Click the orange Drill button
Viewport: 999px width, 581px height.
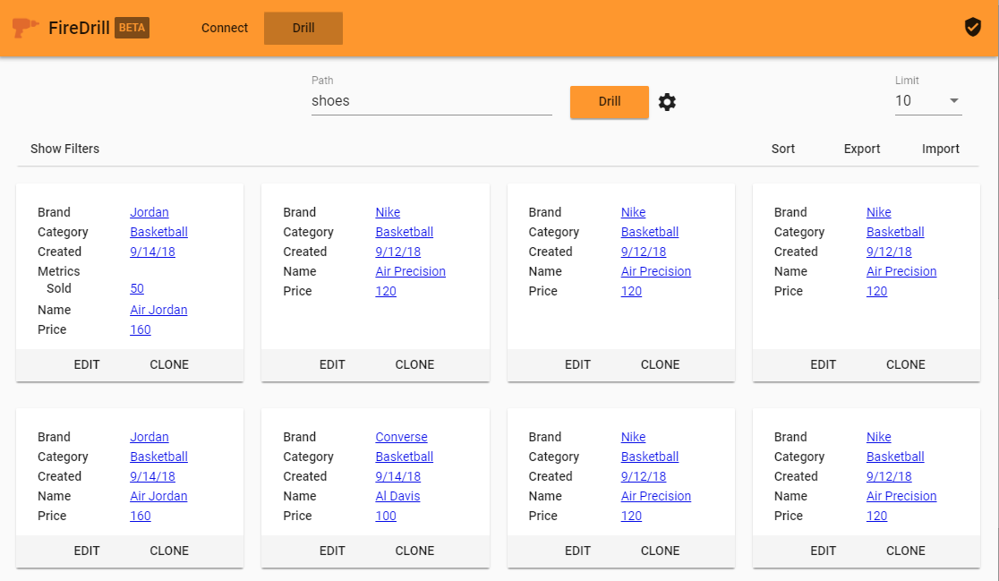[609, 102]
